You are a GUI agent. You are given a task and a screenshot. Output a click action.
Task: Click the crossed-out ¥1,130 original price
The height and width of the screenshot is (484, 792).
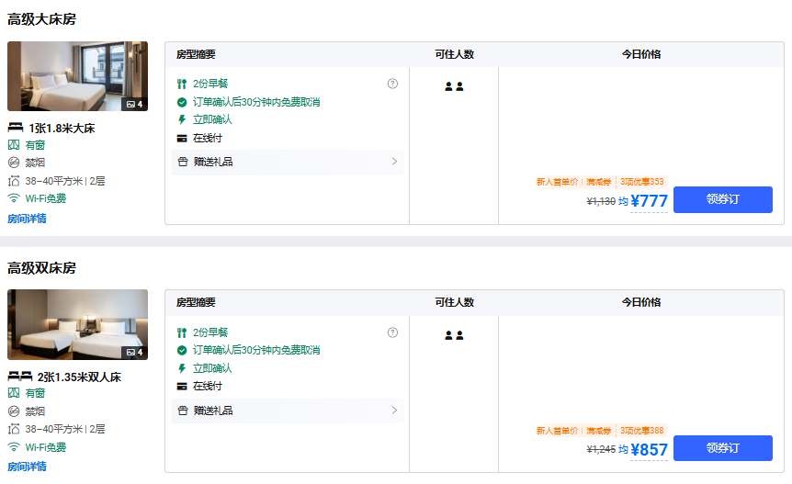[x=601, y=202]
